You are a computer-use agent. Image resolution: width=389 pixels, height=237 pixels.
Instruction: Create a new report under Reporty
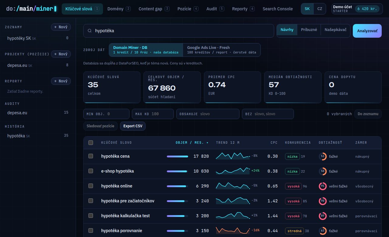pos(61,81)
